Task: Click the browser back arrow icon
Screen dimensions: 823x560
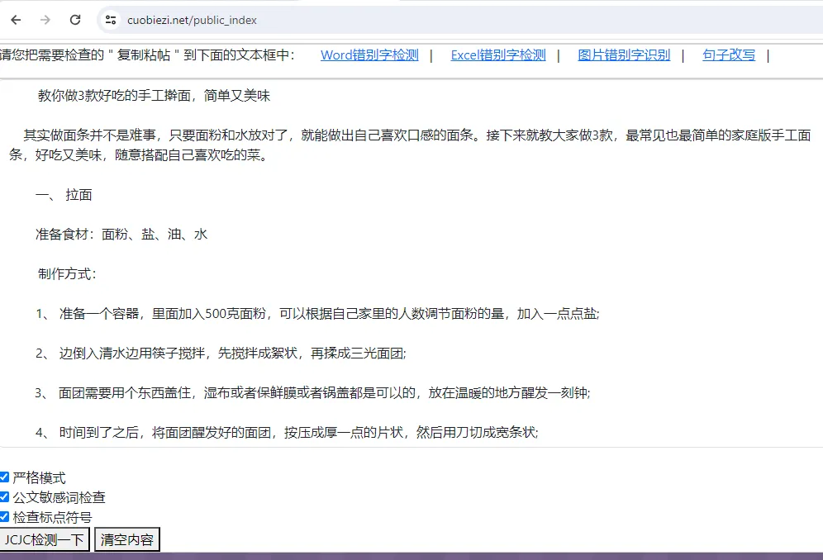Action: click(15, 19)
